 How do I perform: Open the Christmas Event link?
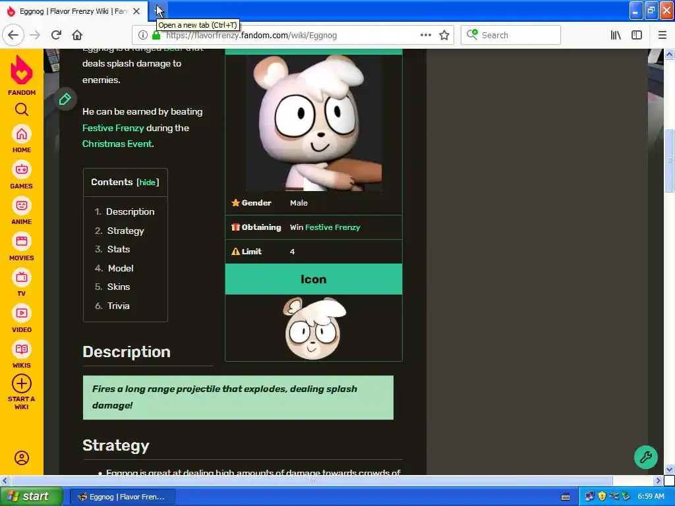(x=117, y=144)
